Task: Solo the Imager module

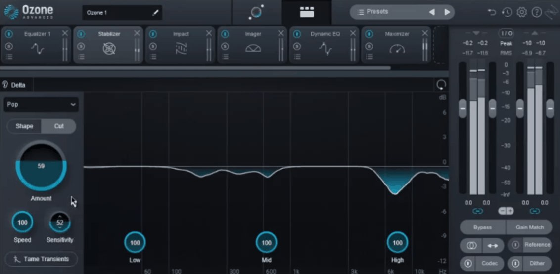Action: [225, 46]
